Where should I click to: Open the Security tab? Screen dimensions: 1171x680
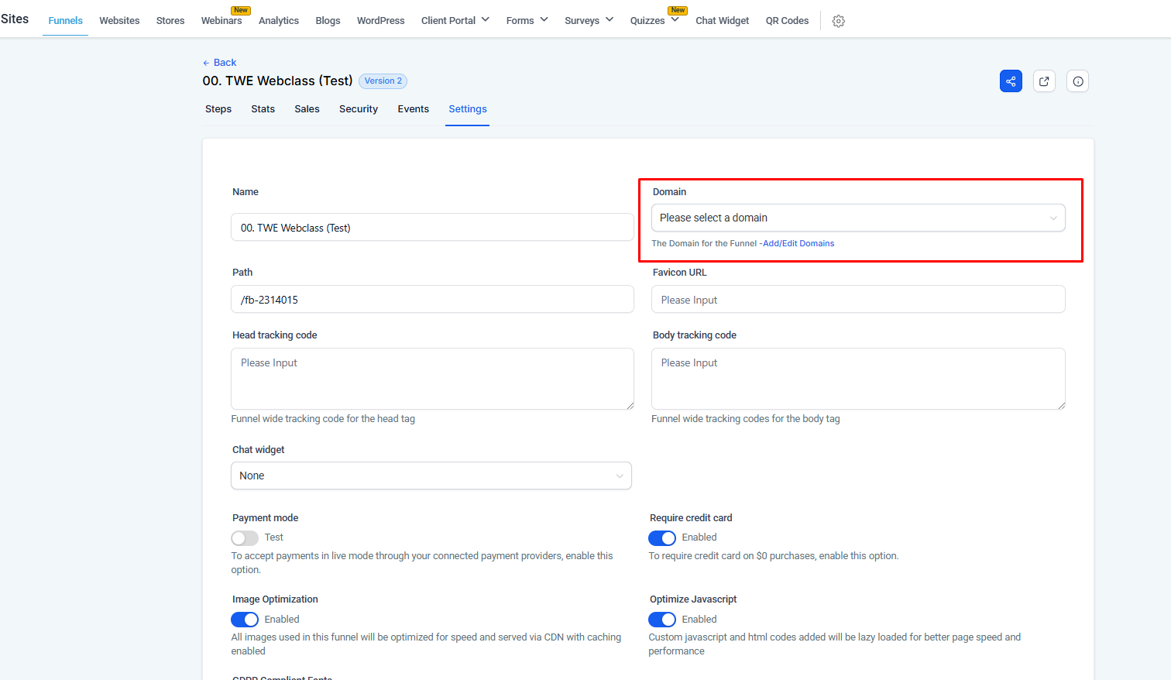coord(358,109)
